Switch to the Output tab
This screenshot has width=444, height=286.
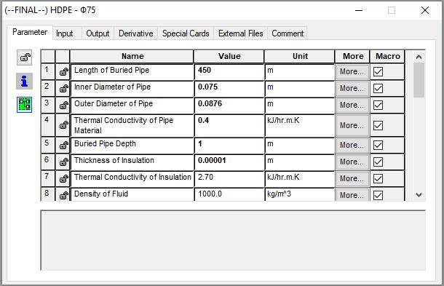98,33
